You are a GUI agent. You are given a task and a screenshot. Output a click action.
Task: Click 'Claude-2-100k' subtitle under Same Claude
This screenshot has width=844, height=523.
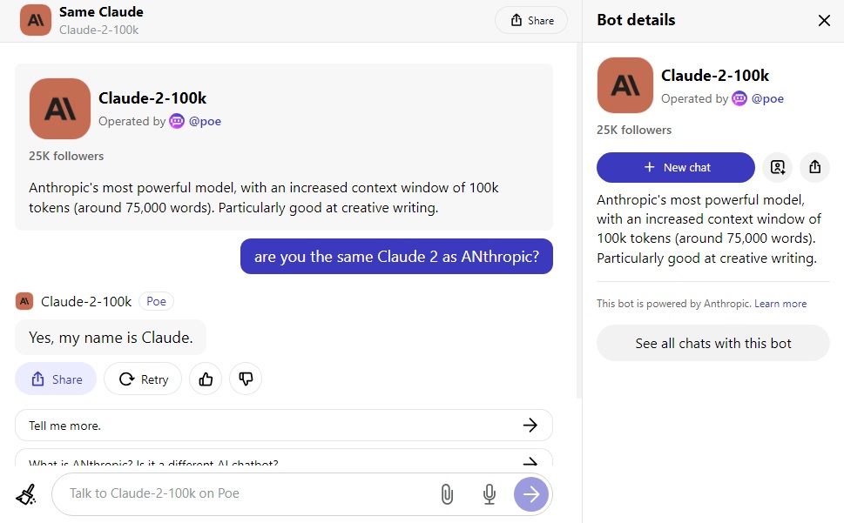[98, 30]
